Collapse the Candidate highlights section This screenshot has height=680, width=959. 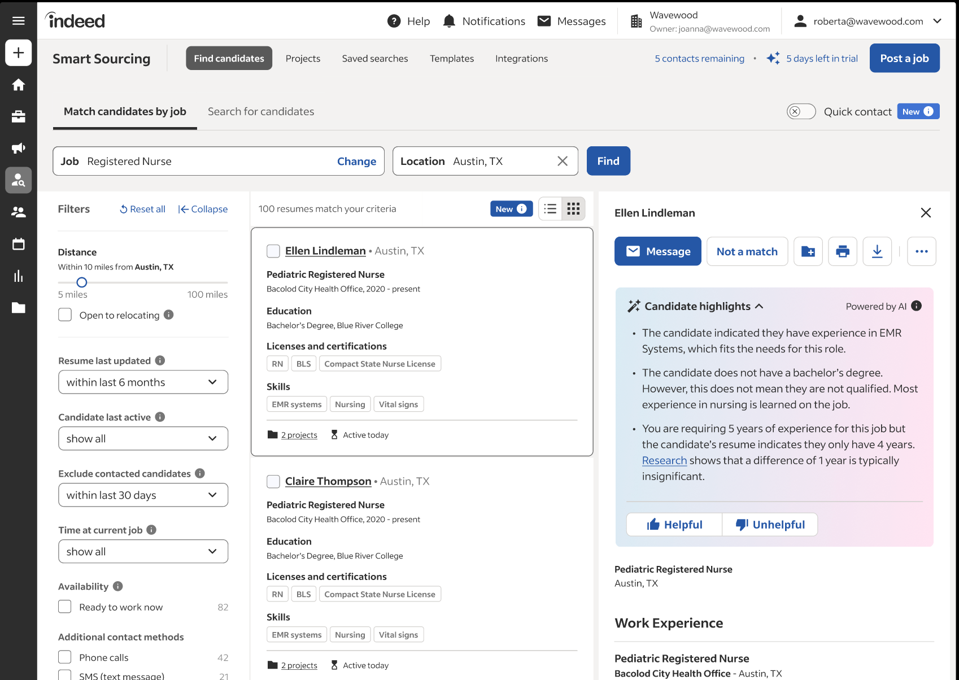(759, 306)
